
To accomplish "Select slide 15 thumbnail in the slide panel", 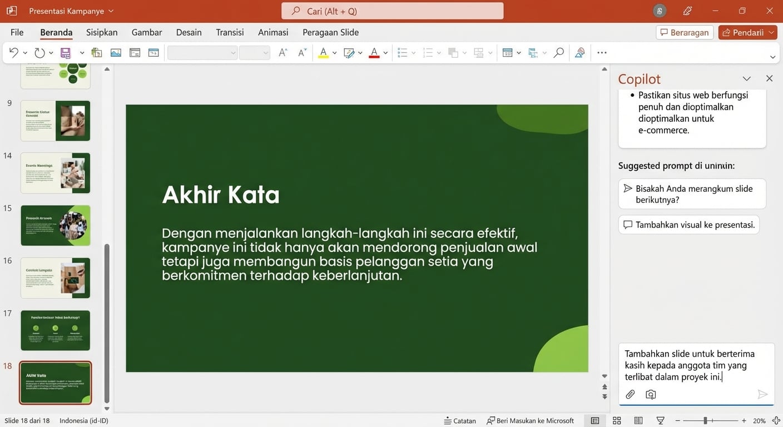I will tap(55, 225).
